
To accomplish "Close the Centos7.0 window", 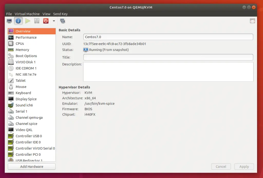I will coord(254,7).
